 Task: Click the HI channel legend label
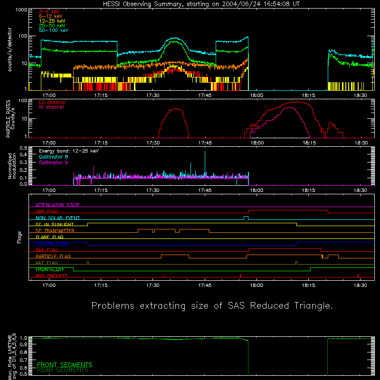[x=51, y=107]
